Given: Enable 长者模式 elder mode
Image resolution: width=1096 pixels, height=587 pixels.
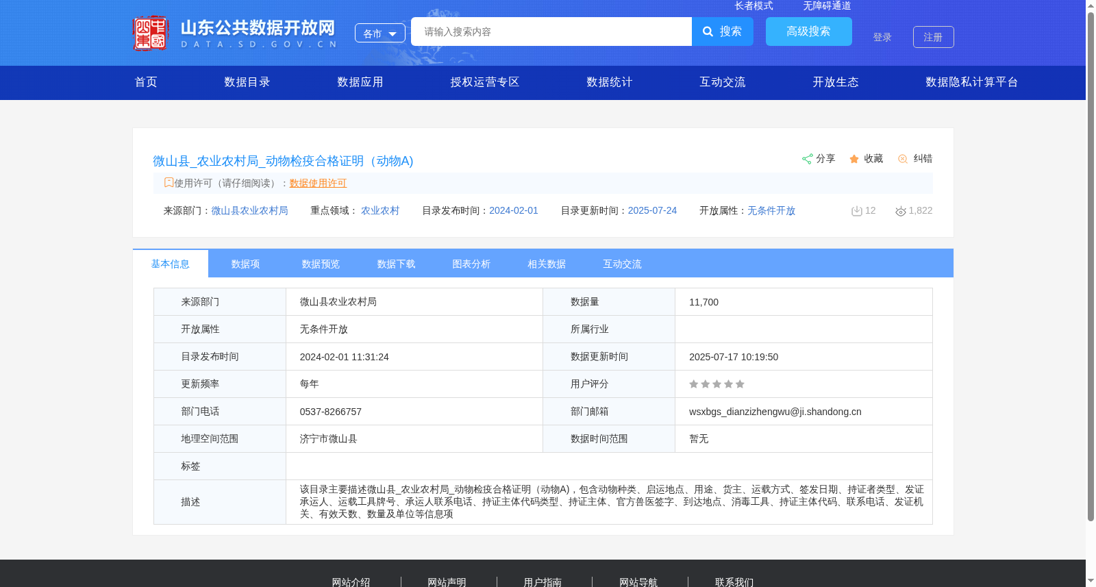Looking at the screenshot, I should click(x=754, y=5).
